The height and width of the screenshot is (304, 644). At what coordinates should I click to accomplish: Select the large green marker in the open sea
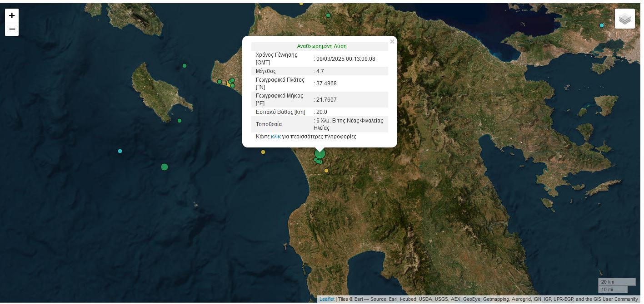(165, 167)
